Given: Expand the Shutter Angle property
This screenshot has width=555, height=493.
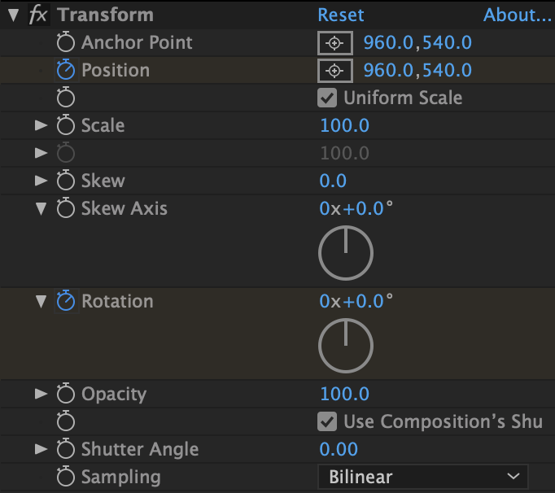Looking at the screenshot, I should click(41, 449).
